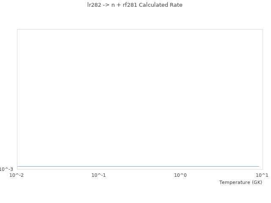This screenshot has height=203, width=271.
Task: Click the left end of the rate line
Action: coord(18,166)
